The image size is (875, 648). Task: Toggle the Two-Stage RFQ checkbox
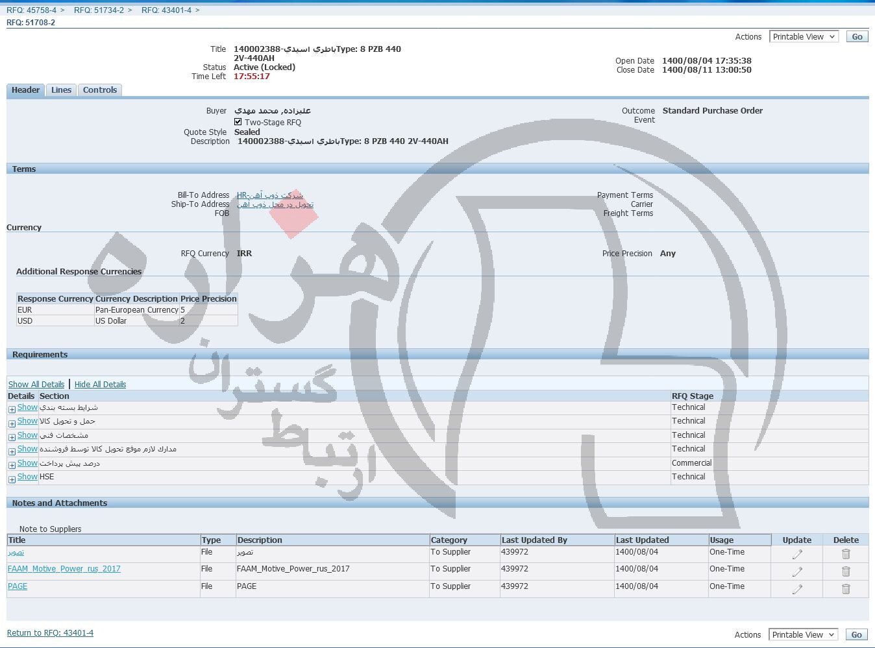[x=238, y=122]
